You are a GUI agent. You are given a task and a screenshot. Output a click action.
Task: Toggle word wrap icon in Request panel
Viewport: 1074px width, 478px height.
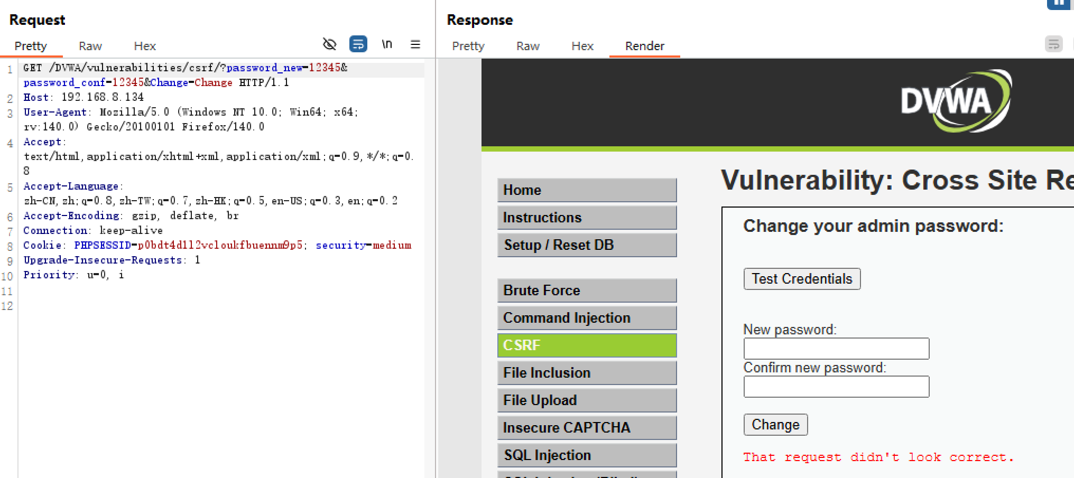358,44
